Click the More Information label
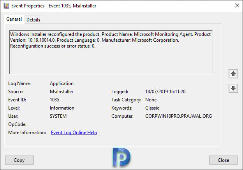The height and width of the screenshot is (170, 243). 27,133
